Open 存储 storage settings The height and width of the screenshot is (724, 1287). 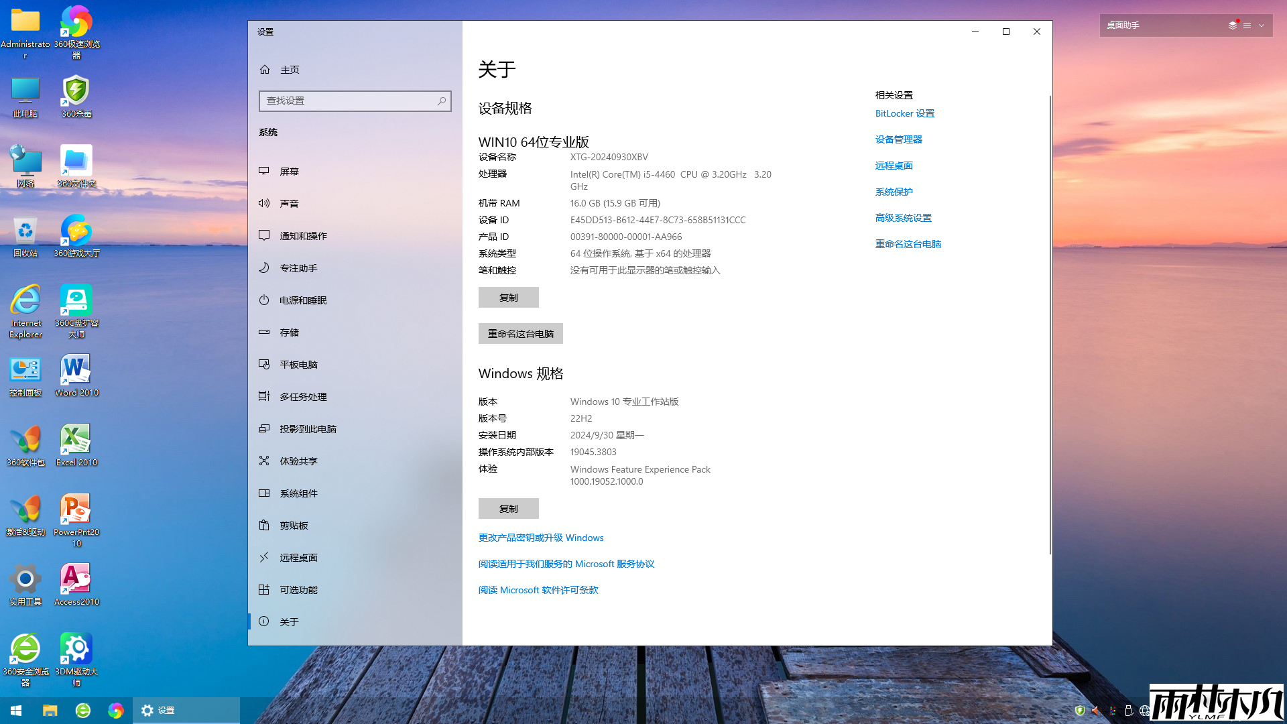point(355,333)
